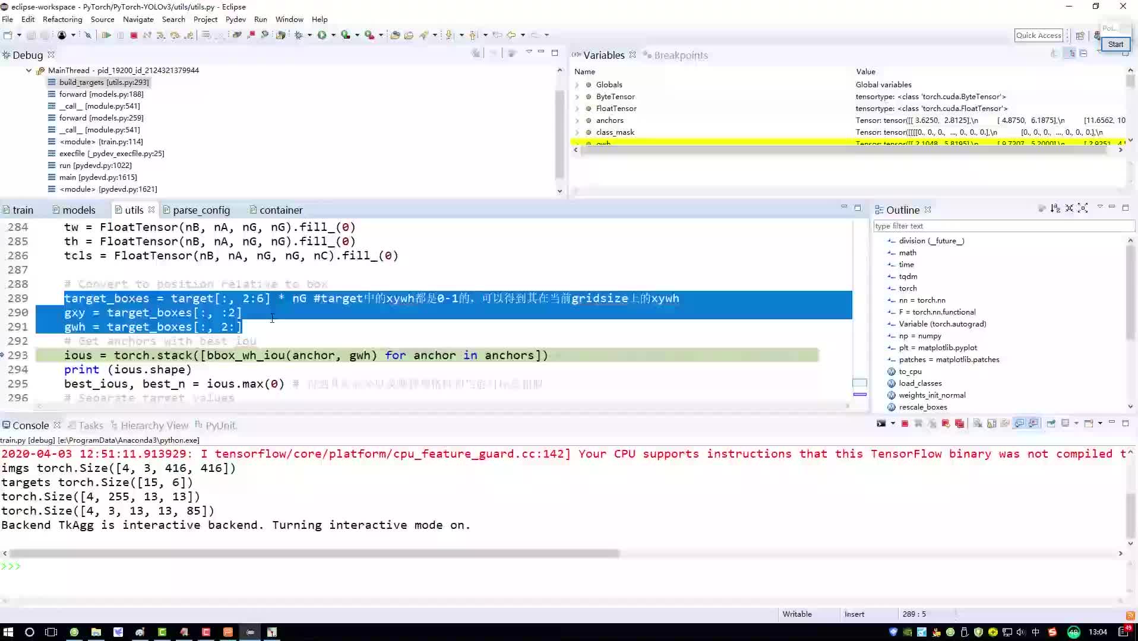Open Task View on the taskbar
The image size is (1138, 641).
pyautogui.click(x=52, y=632)
